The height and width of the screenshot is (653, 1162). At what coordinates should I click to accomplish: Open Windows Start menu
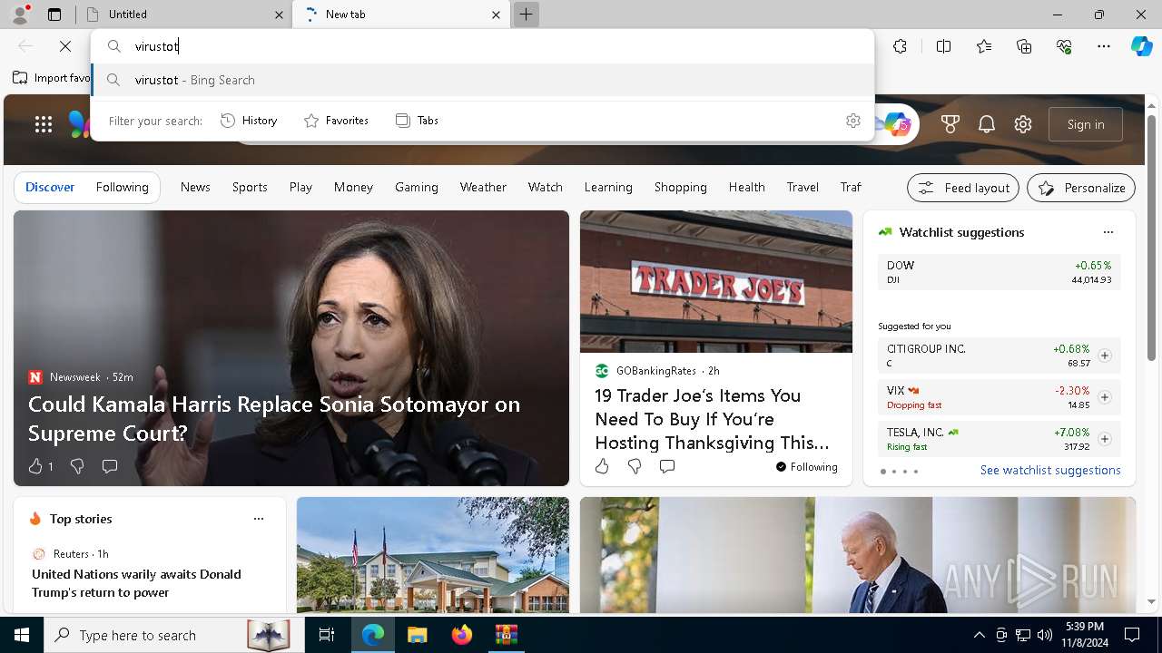22,635
